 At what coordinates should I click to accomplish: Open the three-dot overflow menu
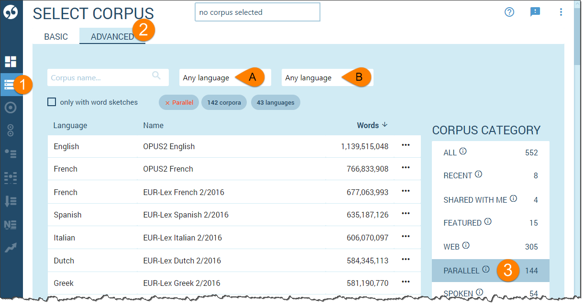[561, 12]
